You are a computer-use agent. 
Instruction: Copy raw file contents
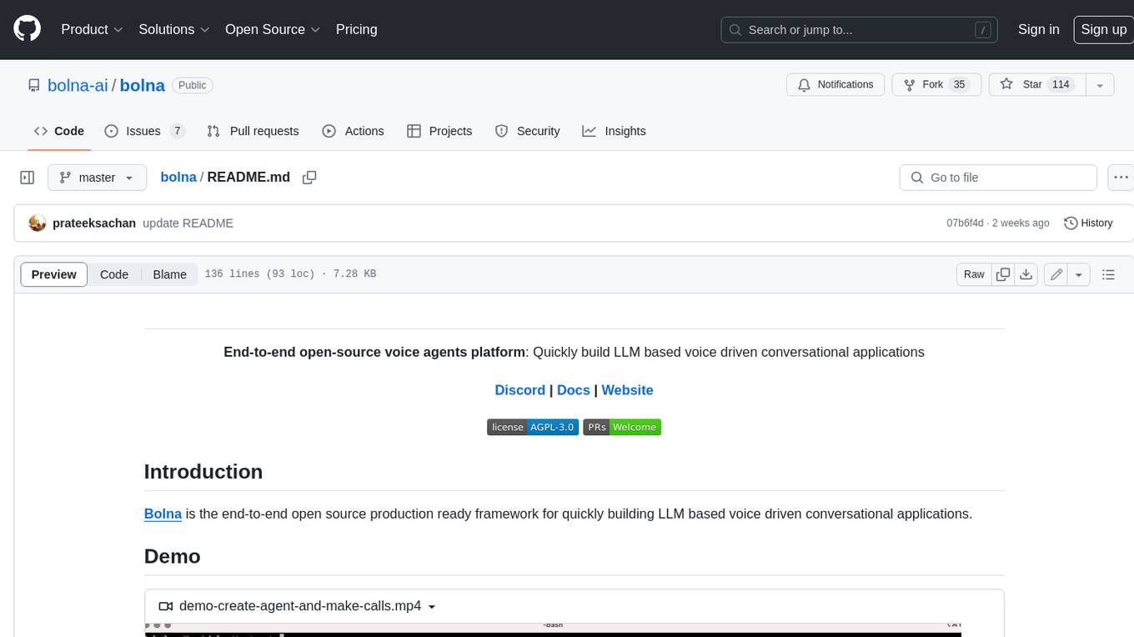coord(1003,274)
